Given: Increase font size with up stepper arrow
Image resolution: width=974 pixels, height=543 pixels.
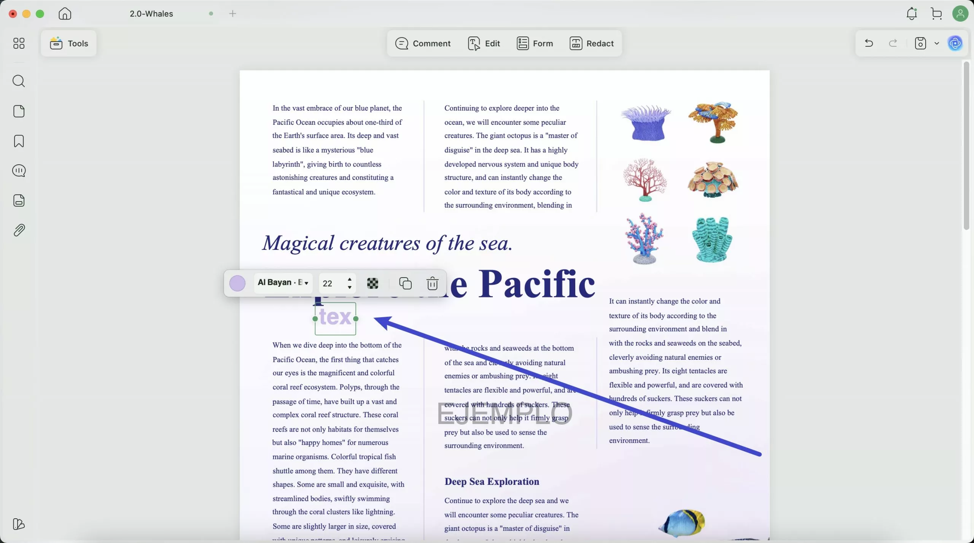Looking at the screenshot, I should 350,279.
